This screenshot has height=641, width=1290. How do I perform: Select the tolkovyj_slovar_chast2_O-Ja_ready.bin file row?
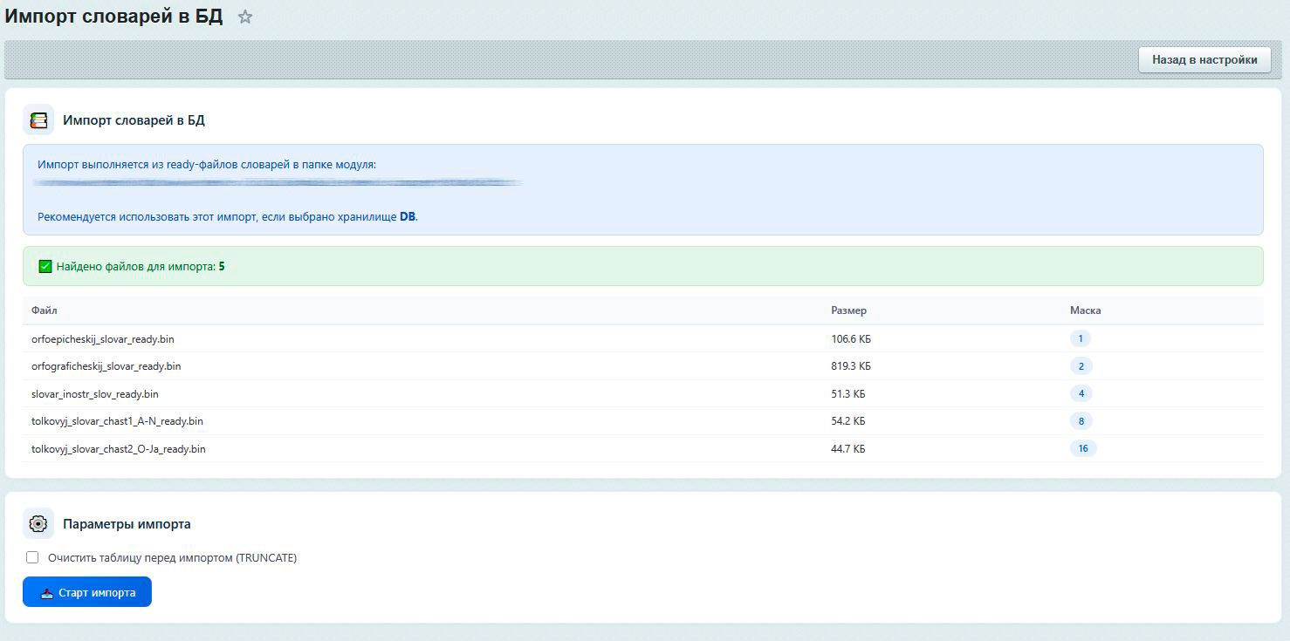tap(118, 449)
